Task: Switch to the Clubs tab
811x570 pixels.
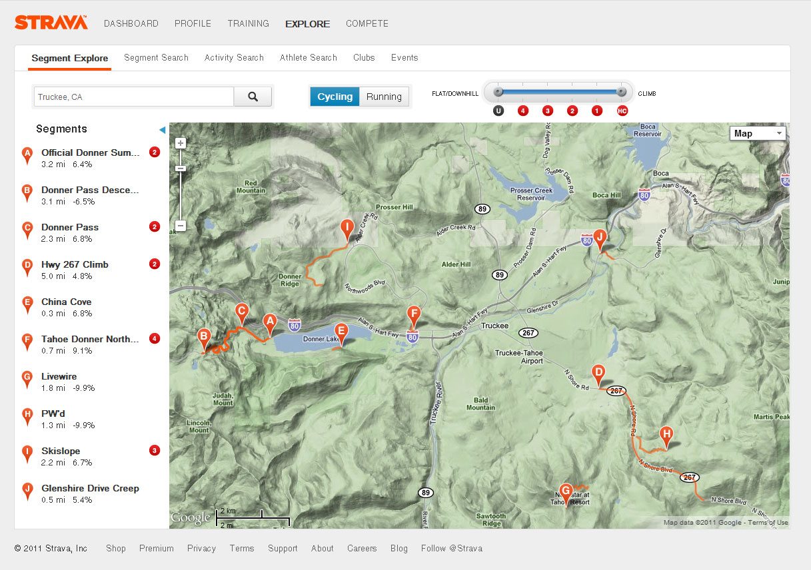Action: click(364, 57)
